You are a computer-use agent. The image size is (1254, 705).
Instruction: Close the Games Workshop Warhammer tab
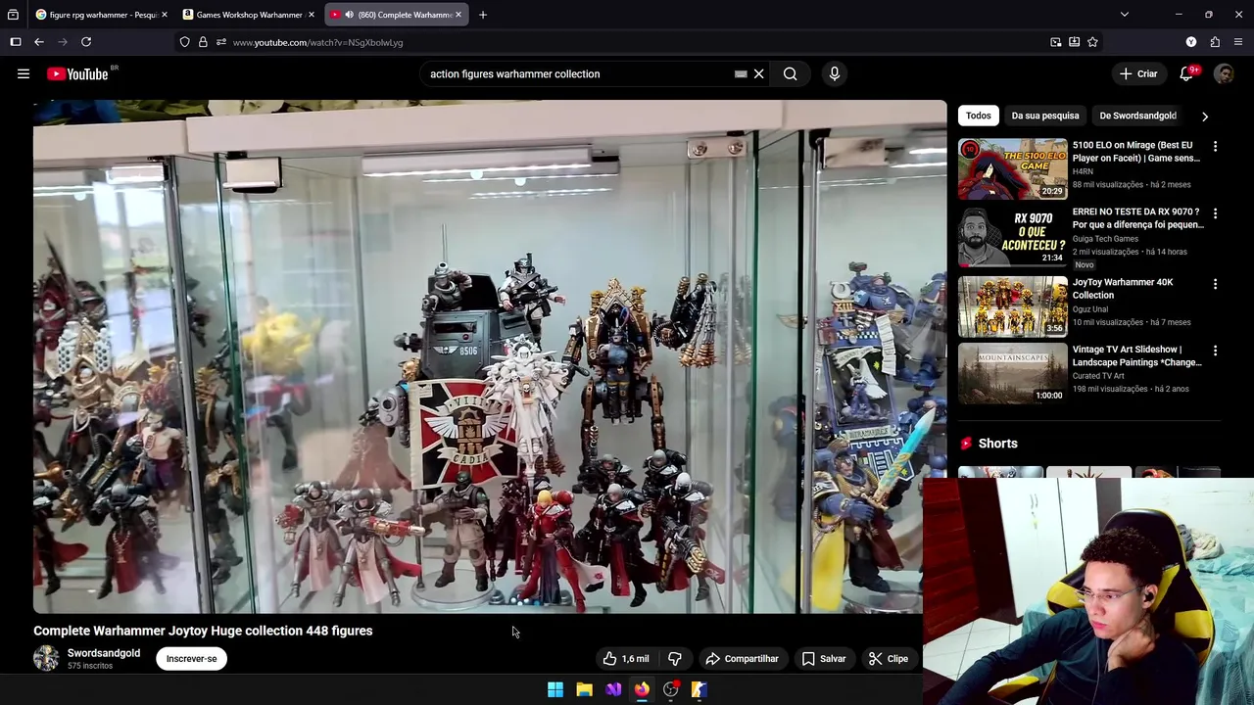[x=311, y=15]
